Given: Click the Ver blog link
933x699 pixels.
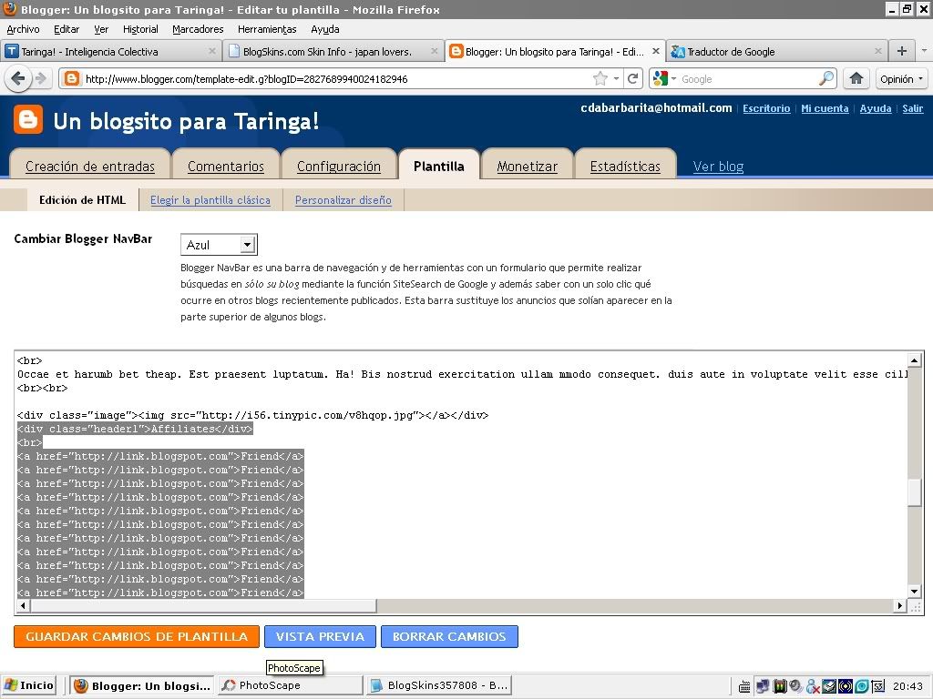Looking at the screenshot, I should [x=718, y=167].
